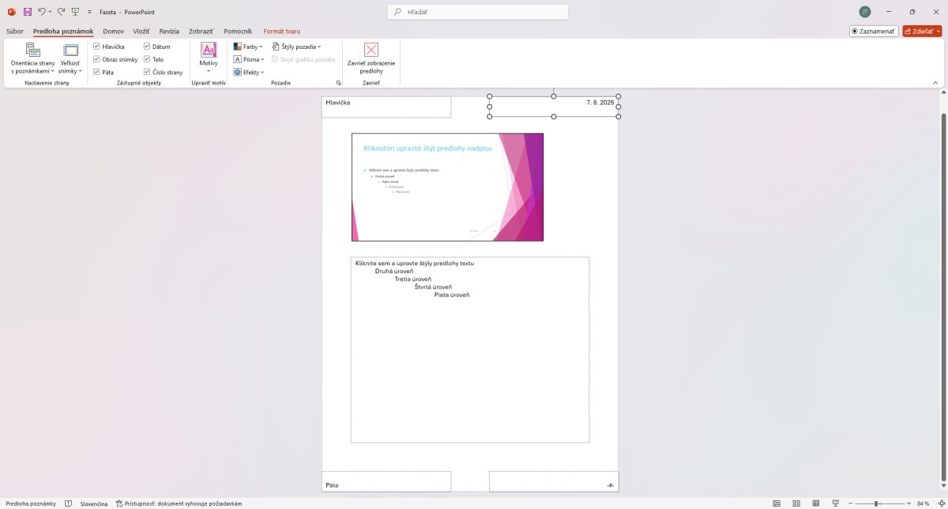The width and height of the screenshot is (948, 509).
Task: Open the Štýly pozadia dropdown
Action: [x=296, y=47]
